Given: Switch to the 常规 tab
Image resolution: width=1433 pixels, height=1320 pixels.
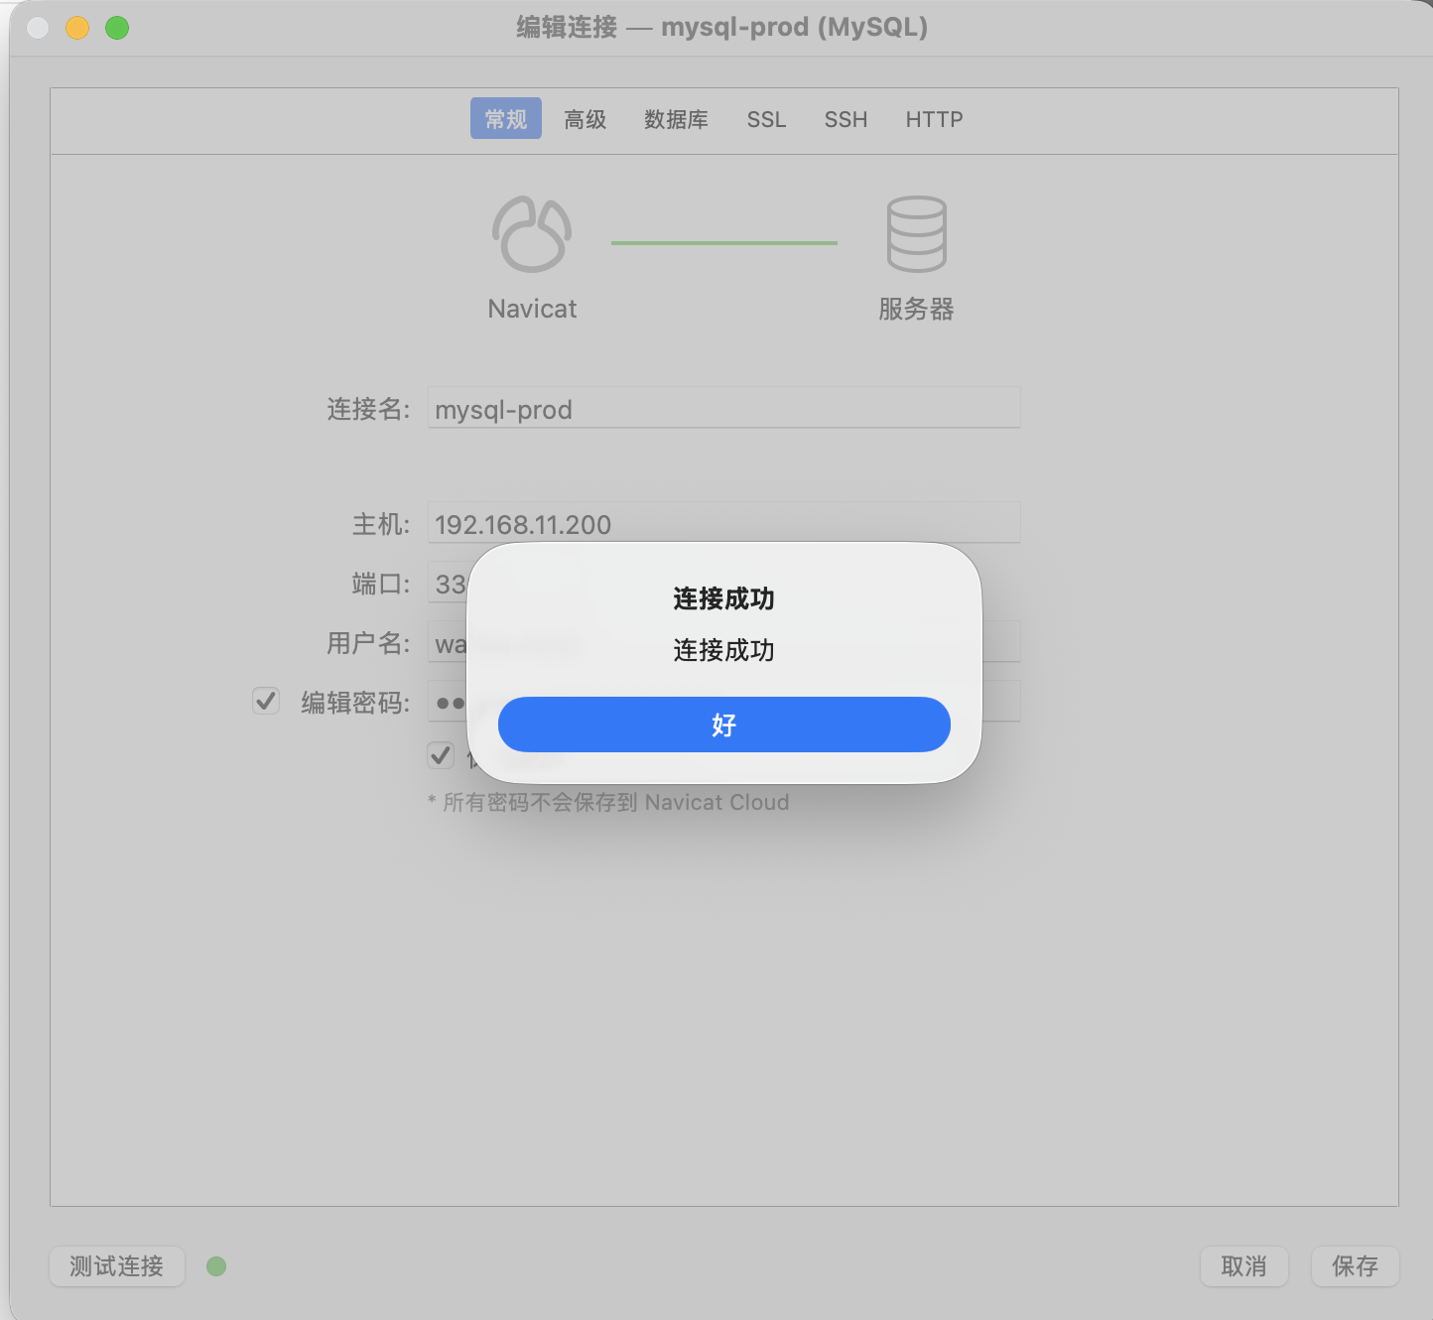Looking at the screenshot, I should [505, 119].
